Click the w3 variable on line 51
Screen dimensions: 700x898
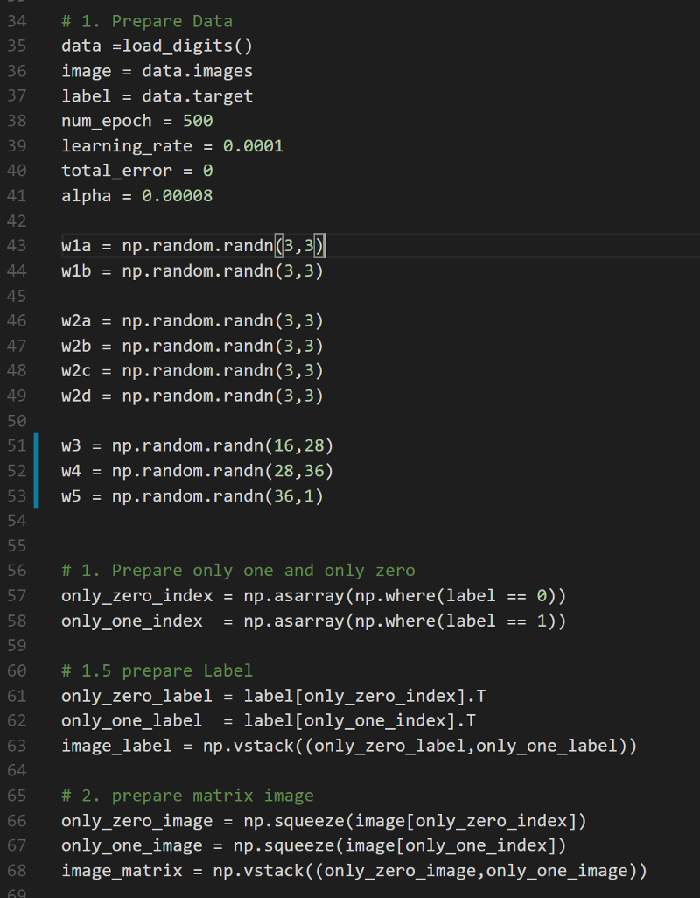pyautogui.click(x=71, y=446)
